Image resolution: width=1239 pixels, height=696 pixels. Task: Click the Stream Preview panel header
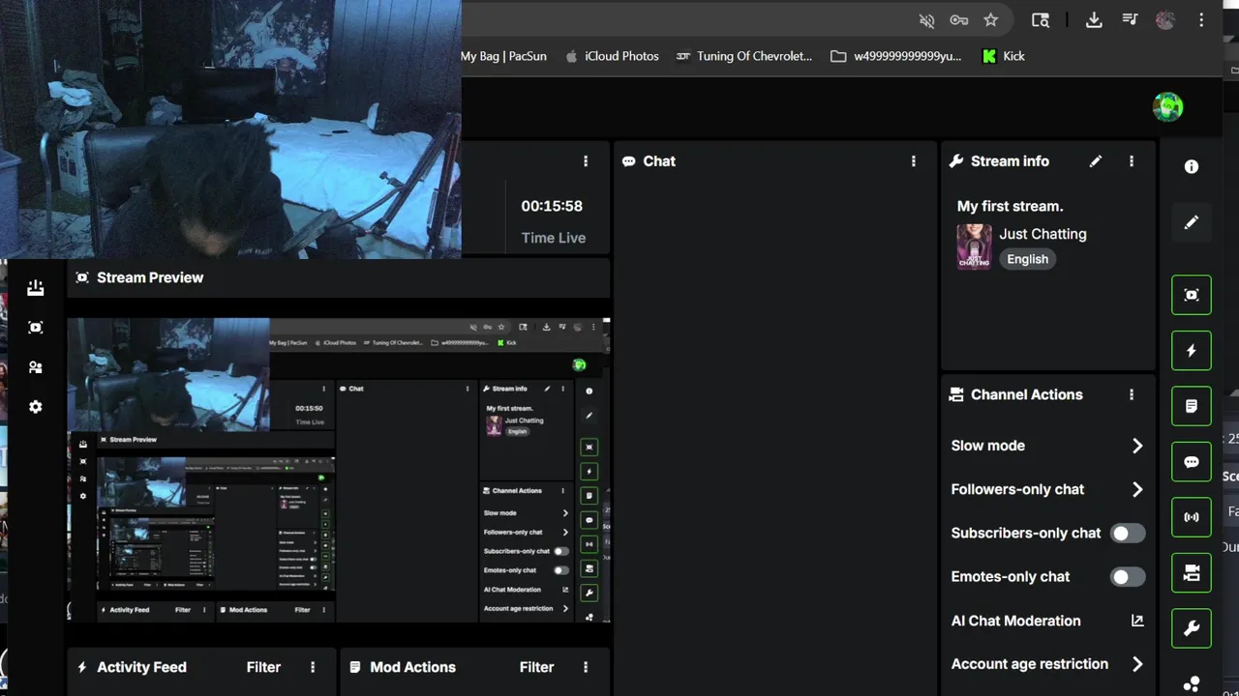[x=339, y=277]
